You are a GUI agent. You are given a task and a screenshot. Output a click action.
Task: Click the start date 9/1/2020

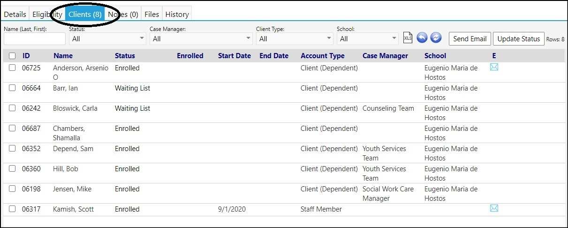[232, 209]
